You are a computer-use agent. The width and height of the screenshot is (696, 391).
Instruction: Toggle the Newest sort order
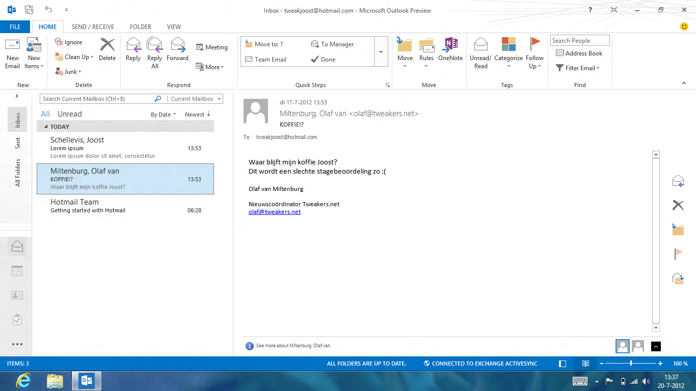pyautogui.click(x=198, y=115)
